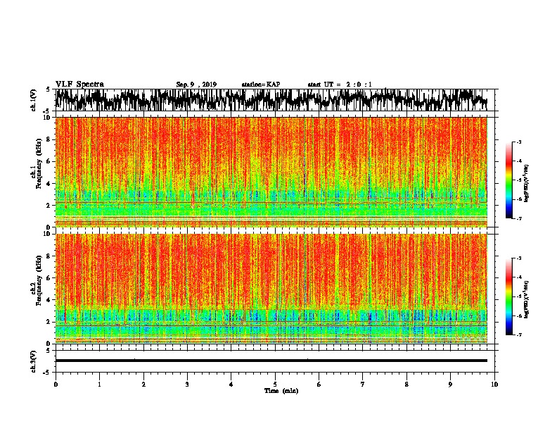Image resolution: width=557 pixels, height=431 pixels.
Task: Click the ch.2 spectrogram color bar
Action: click(x=509, y=296)
